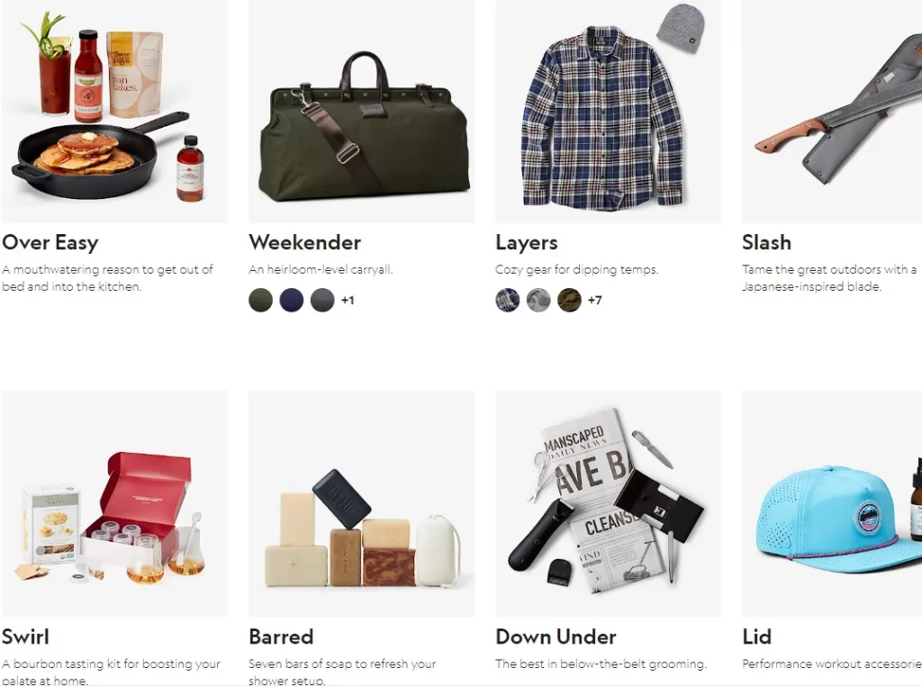Open the Barred soap bars image
922x686 pixels.
tap(362, 504)
